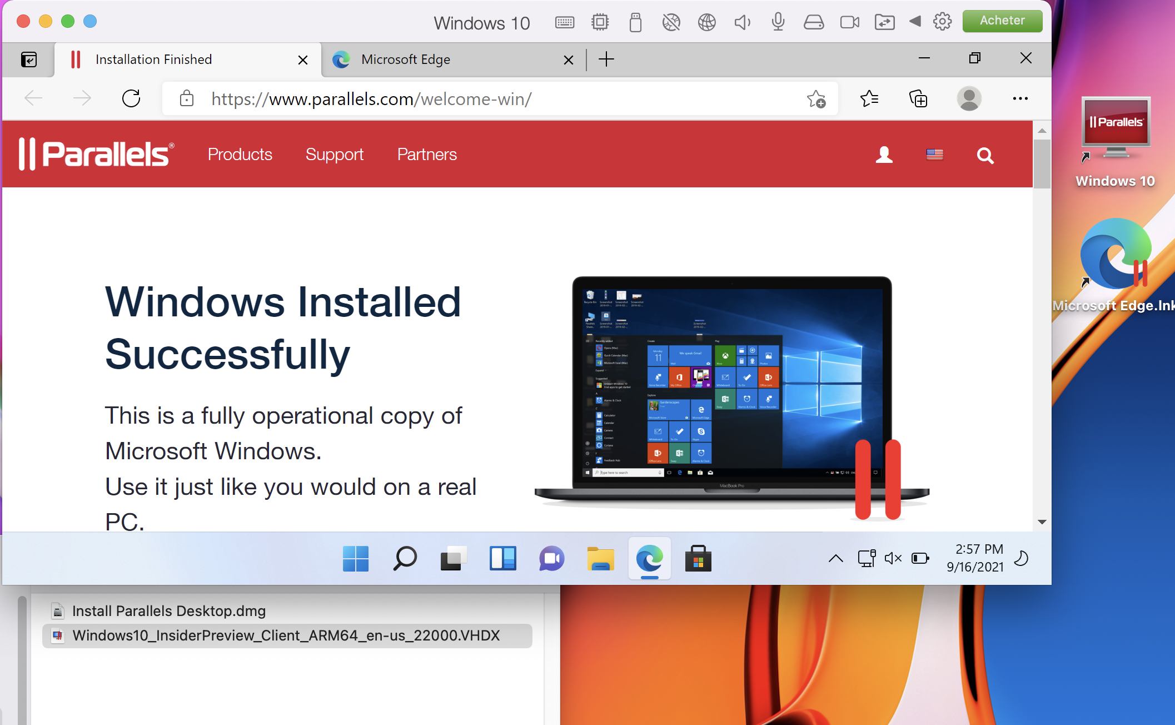Open the Products menu on Parallels site
This screenshot has height=725, width=1175.
240,155
